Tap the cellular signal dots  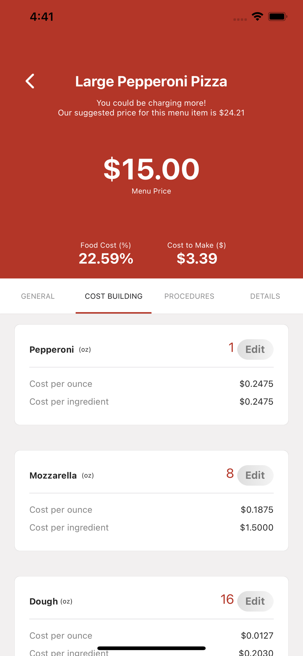pos(240,19)
